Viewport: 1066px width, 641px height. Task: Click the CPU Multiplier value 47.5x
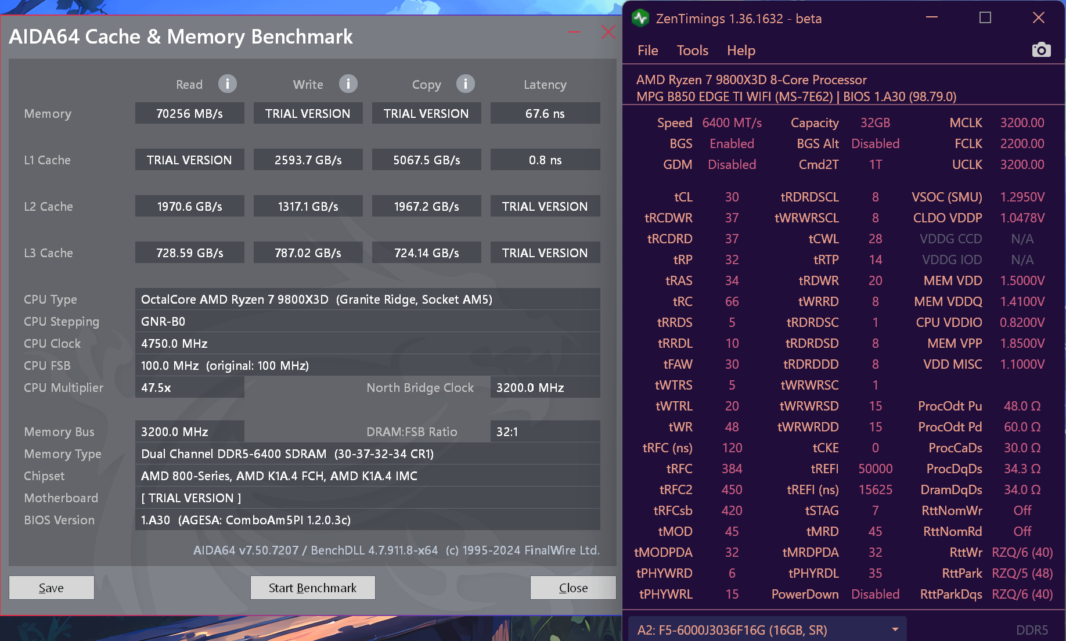(190, 387)
